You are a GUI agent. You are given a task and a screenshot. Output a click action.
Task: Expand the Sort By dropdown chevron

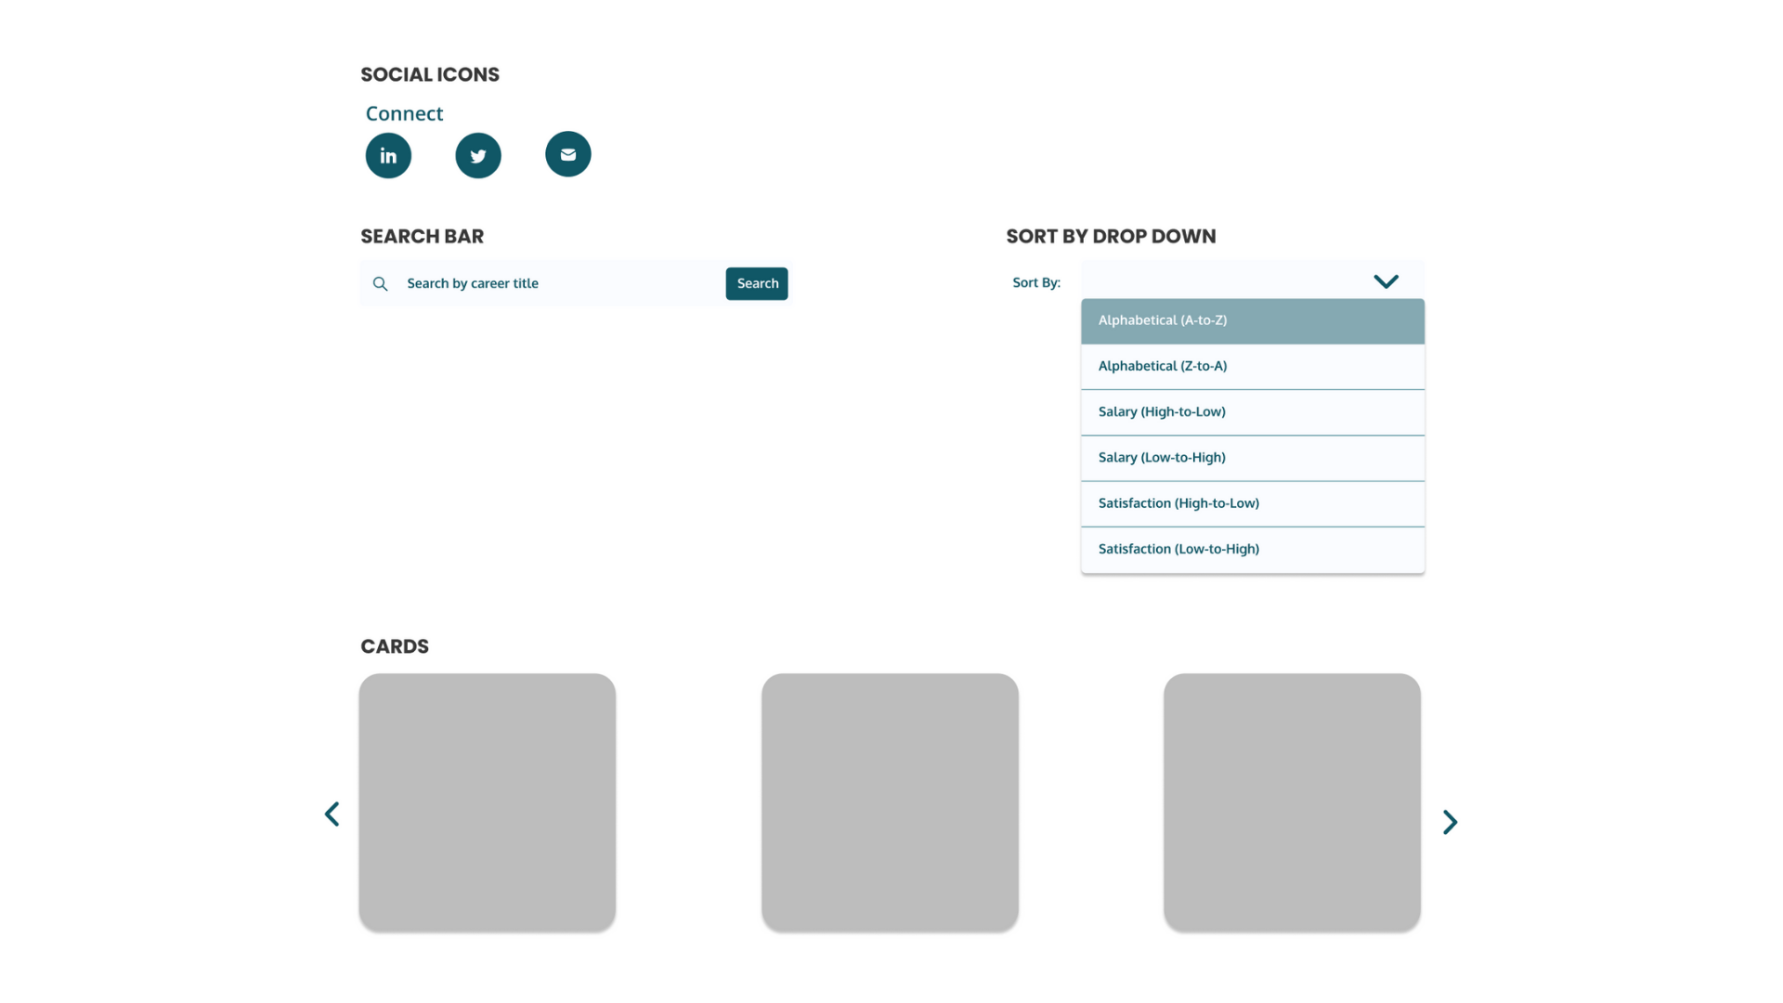1386,281
